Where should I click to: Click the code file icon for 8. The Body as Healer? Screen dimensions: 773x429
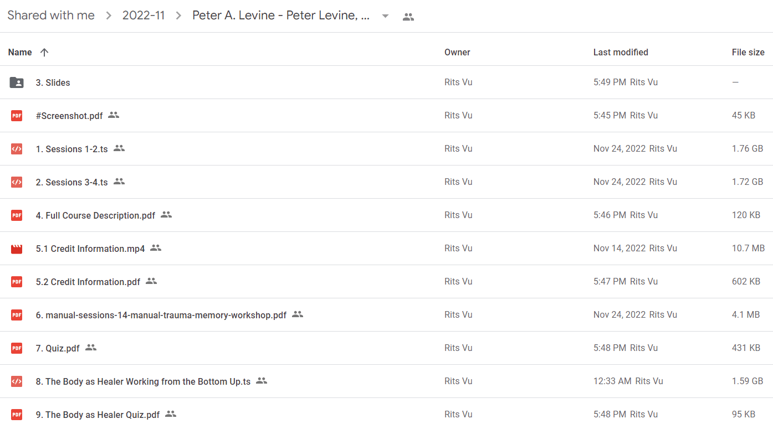pos(17,381)
